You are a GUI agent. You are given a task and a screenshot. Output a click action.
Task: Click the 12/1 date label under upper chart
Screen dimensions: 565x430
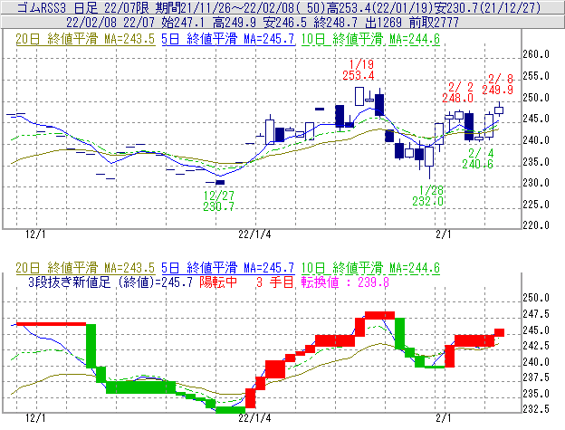[35, 234]
